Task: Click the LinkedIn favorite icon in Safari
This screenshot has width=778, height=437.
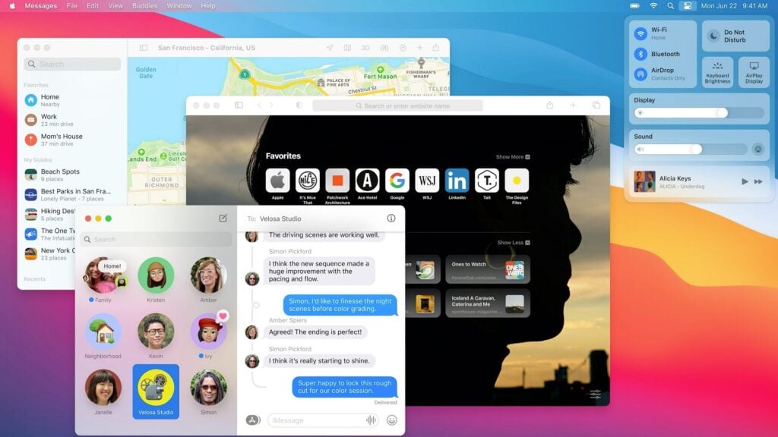Action: pyautogui.click(x=457, y=181)
